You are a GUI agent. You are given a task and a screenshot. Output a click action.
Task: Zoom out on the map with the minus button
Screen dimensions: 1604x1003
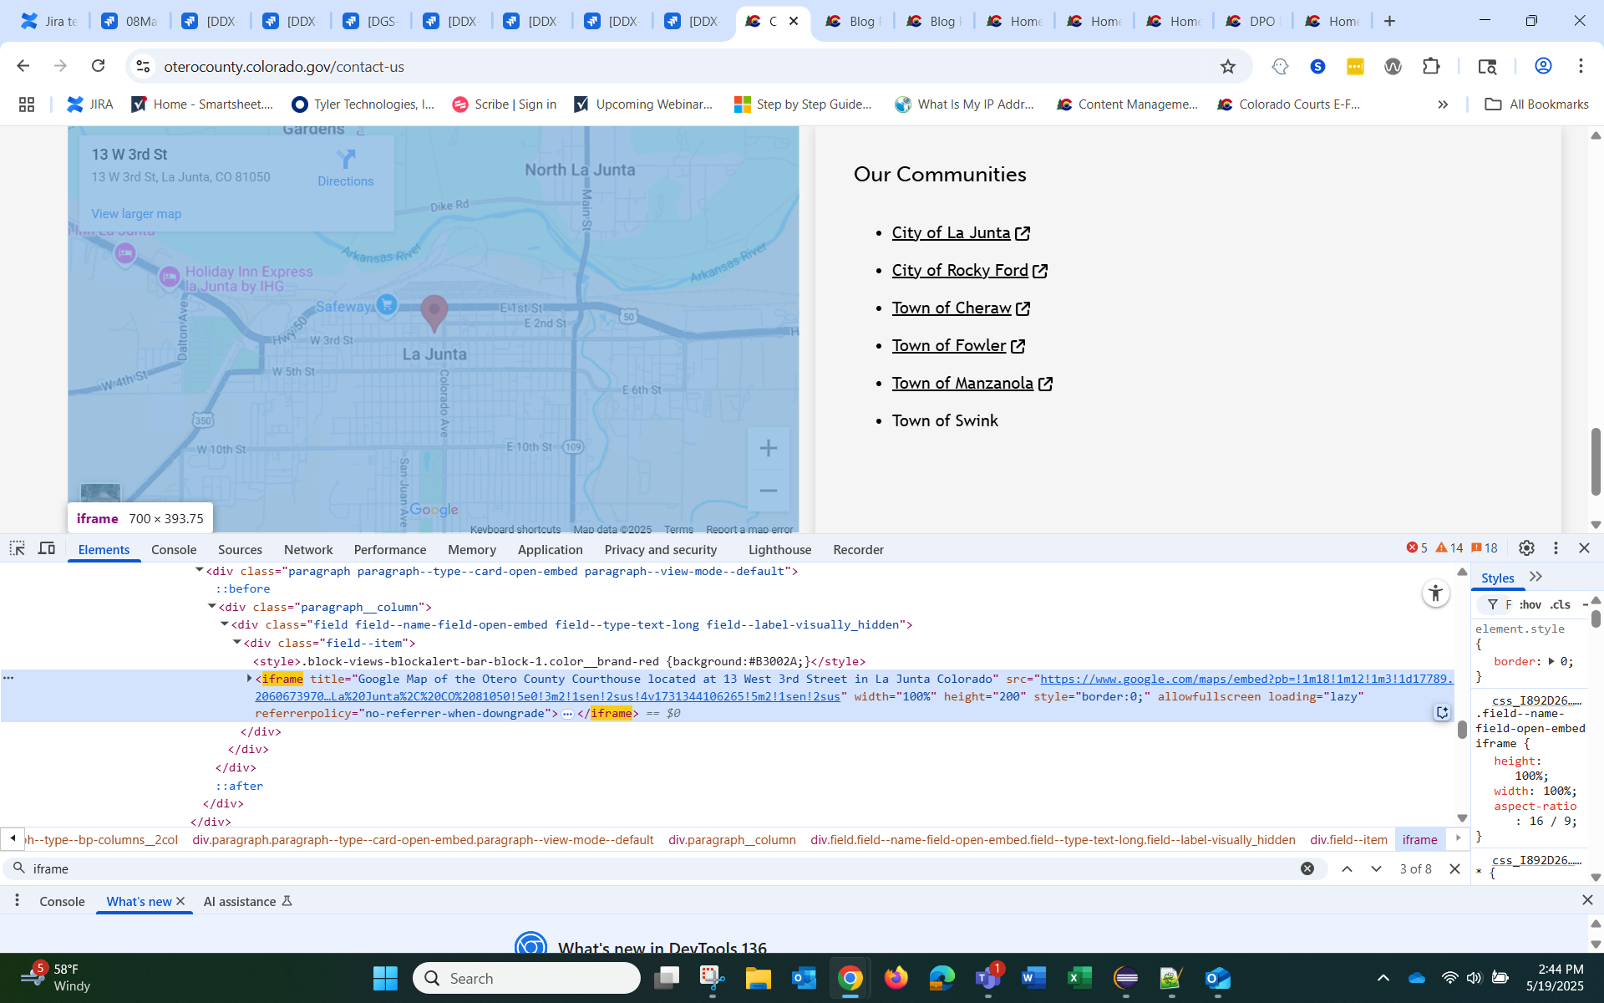point(769,491)
